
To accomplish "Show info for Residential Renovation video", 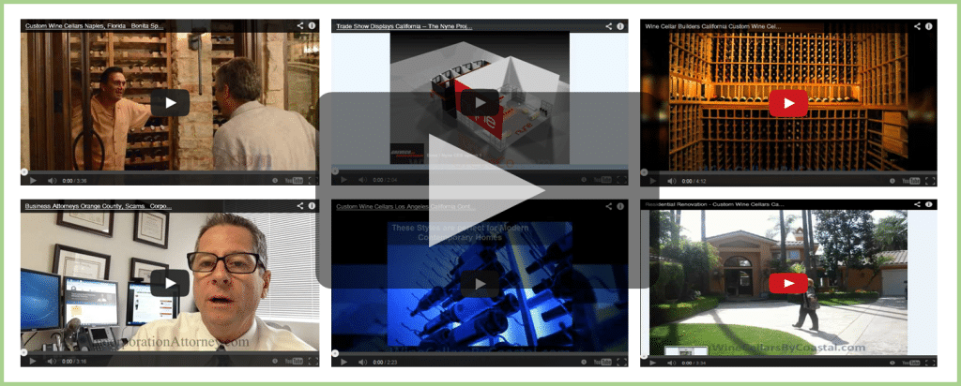I will [929, 203].
